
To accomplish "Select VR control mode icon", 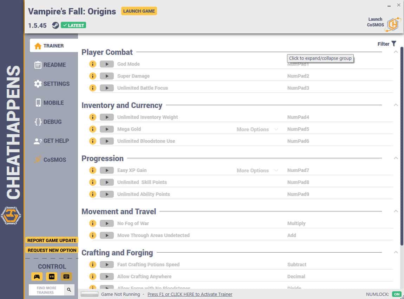I will (52, 276).
